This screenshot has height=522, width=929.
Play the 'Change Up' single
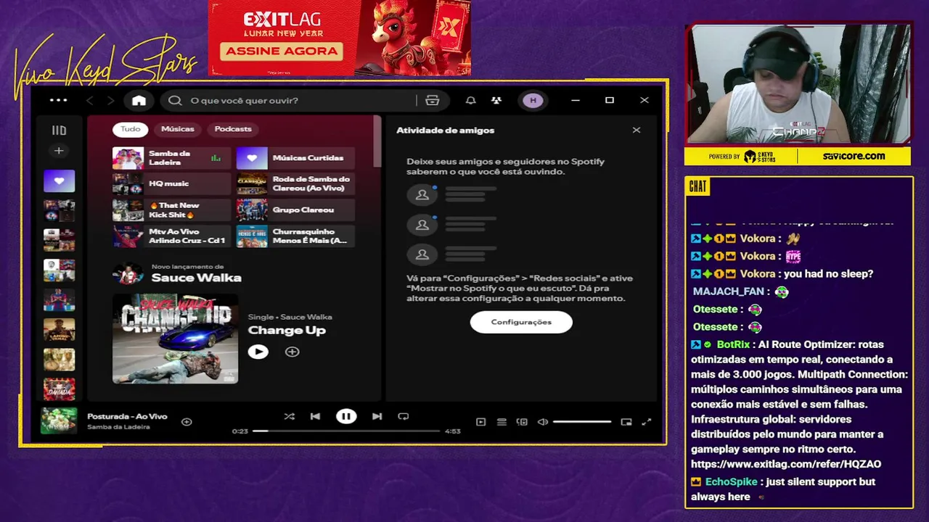click(258, 352)
